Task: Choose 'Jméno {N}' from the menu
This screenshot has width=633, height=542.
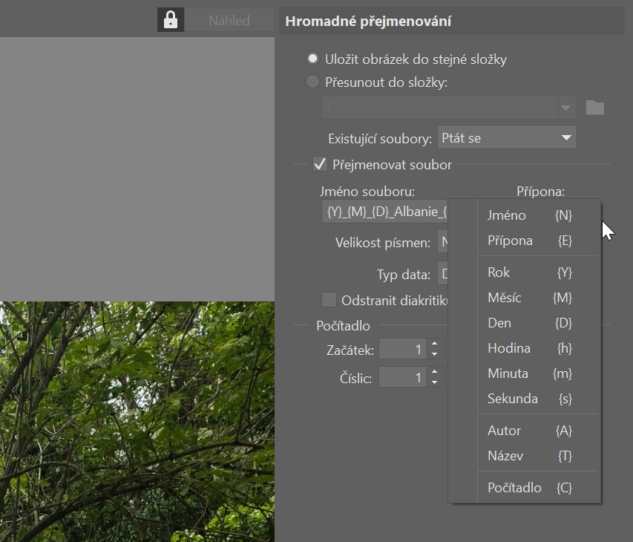Action: pyautogui.click(x=528, y=215)
